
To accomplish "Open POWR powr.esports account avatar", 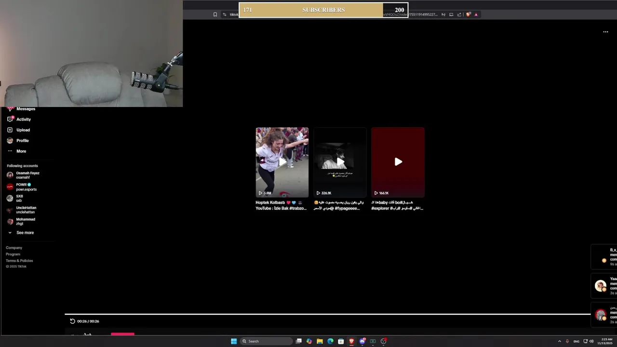I will pyautogui.click(x=10, y=187).
